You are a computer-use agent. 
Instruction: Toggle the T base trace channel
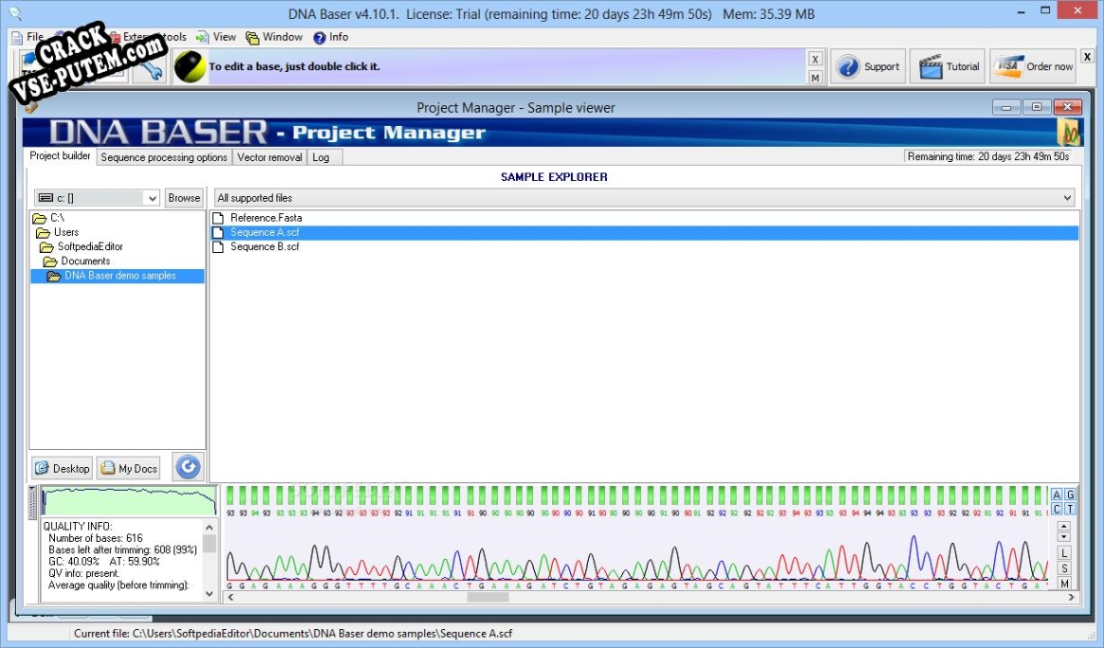pos(1071,510)
